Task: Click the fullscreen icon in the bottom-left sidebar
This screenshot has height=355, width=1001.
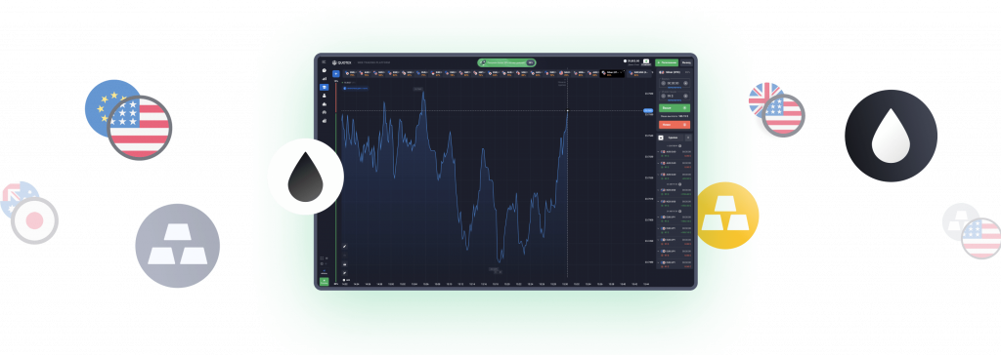Action: click(322, 258)
